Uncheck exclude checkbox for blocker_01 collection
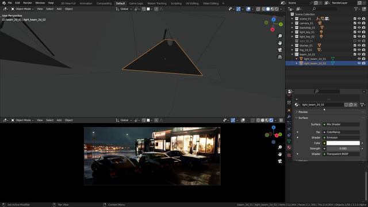This screenshot has width=368, height=207. pyautogui.click(x=355, y=45)
